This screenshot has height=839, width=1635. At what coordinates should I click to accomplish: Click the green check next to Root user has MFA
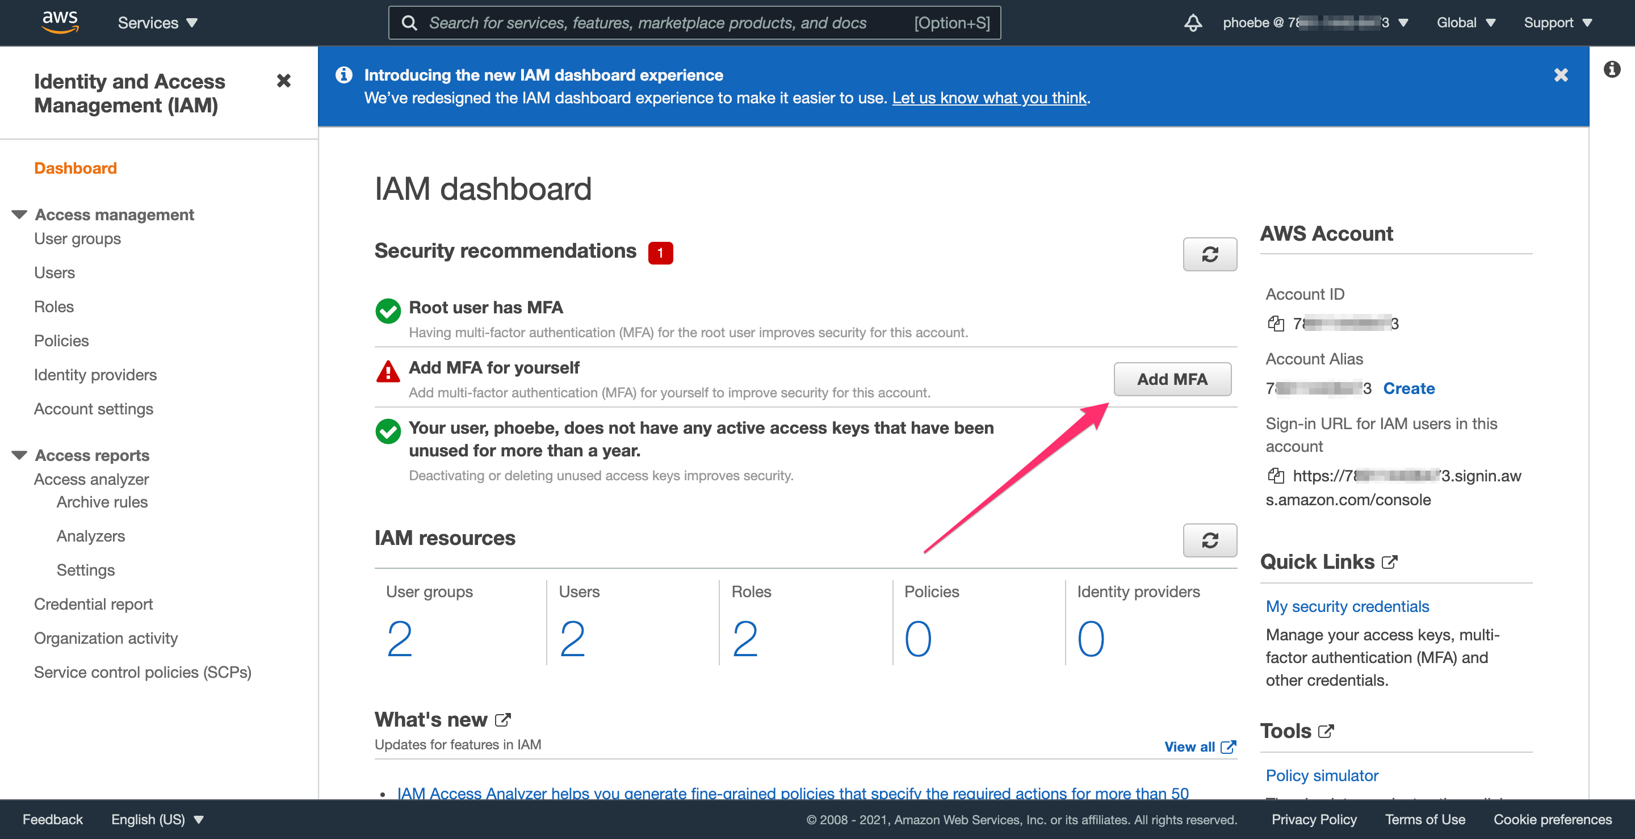[x=388, y=311]
